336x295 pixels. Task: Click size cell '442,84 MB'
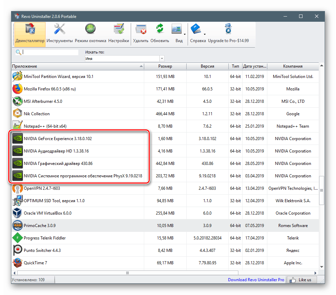165,164
